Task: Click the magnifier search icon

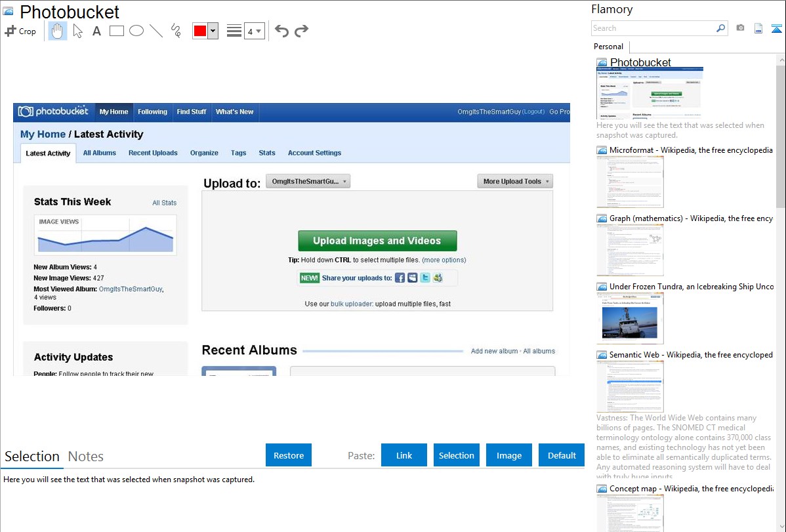Action: [720, 28]
